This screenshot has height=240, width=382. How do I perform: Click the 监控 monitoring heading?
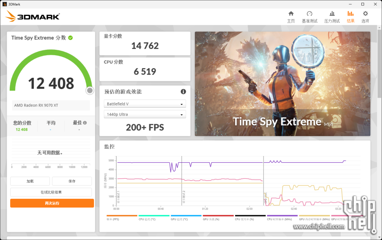[x=110, y=147]
